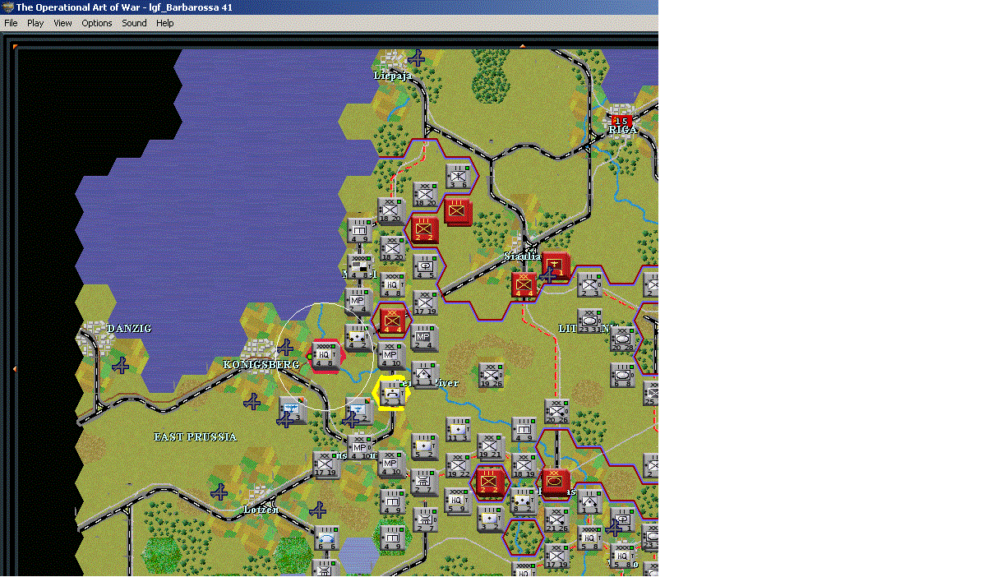The image size is (988, 577).
Task: Select the 4 5 unit counter
Action: click(426, 267)
